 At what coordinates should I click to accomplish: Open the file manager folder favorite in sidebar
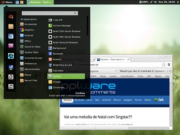(11, 26)
